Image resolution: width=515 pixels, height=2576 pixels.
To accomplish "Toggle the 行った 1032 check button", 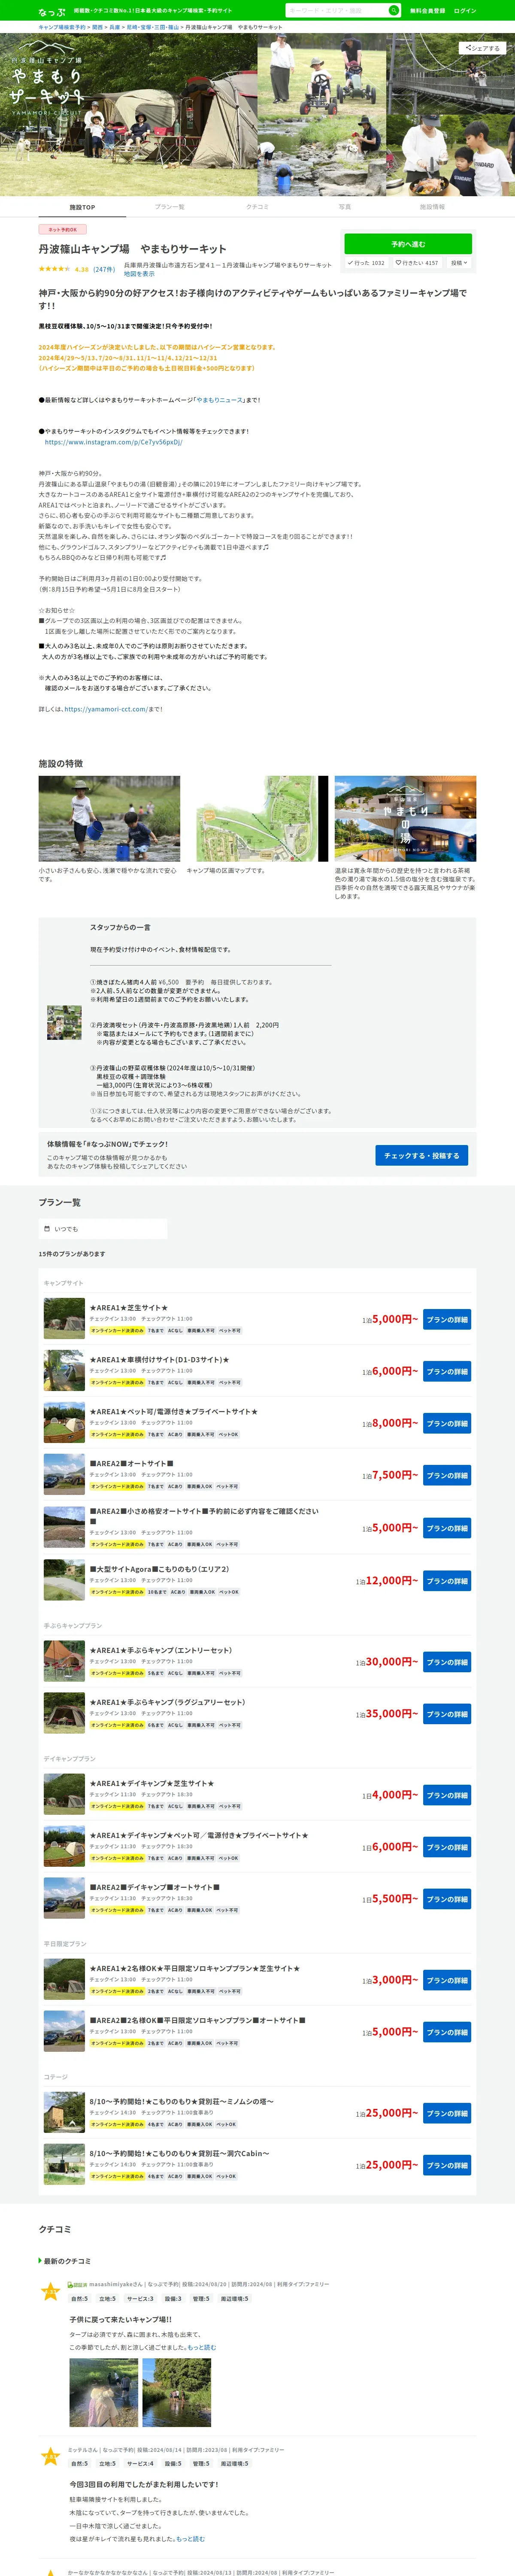I will pyautogui.click(x=366, y=263).
